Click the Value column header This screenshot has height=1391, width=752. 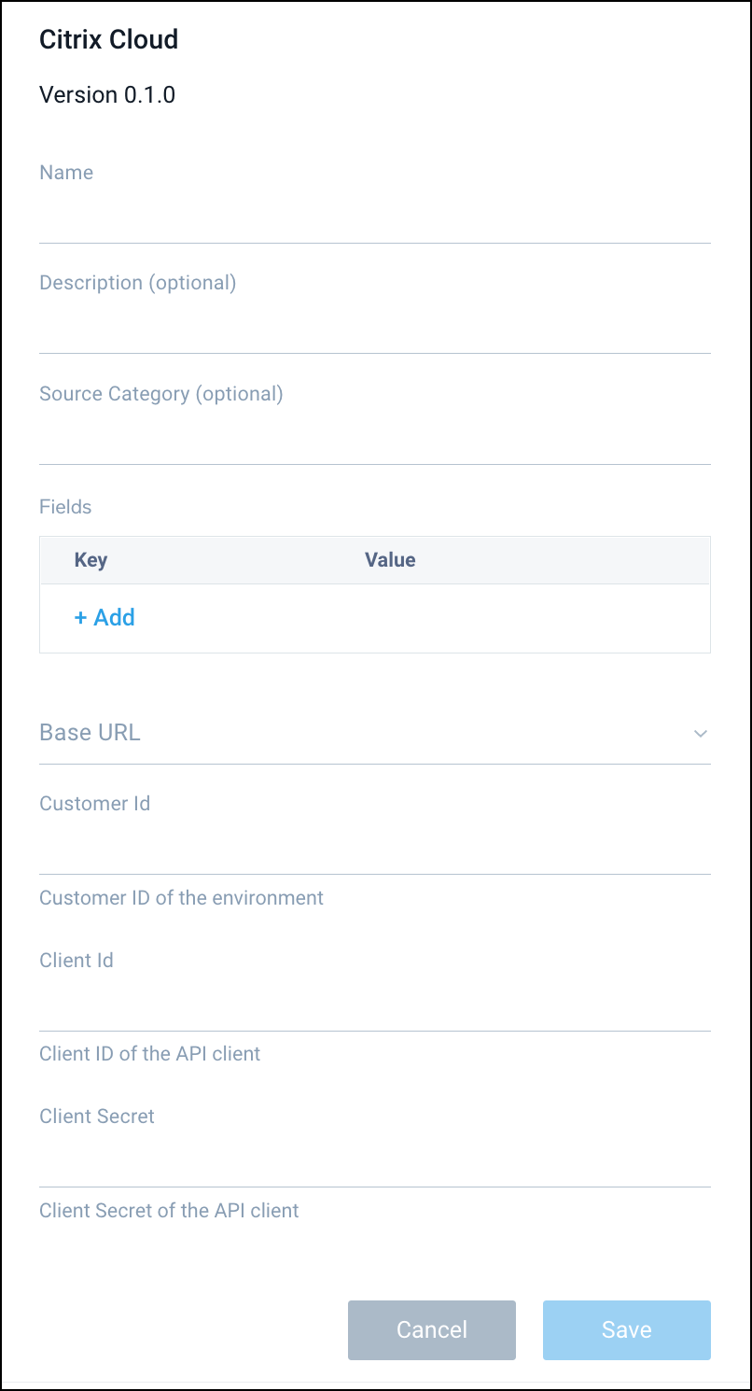[x=390, y=559]
